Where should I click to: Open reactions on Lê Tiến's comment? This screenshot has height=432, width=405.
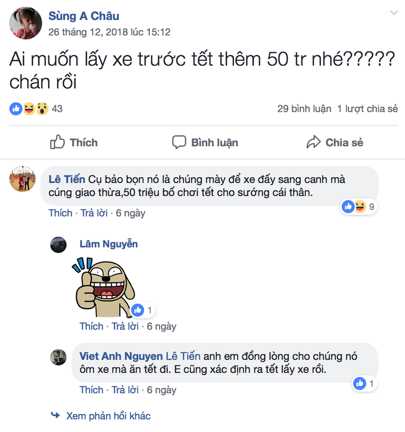tap(359, 206)
